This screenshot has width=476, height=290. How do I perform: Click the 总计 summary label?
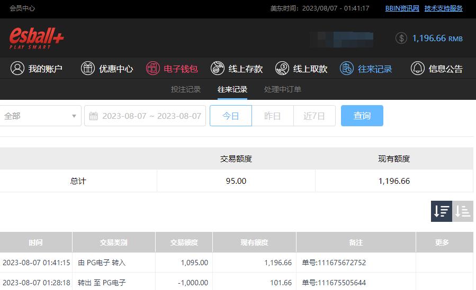pos(78,181)
